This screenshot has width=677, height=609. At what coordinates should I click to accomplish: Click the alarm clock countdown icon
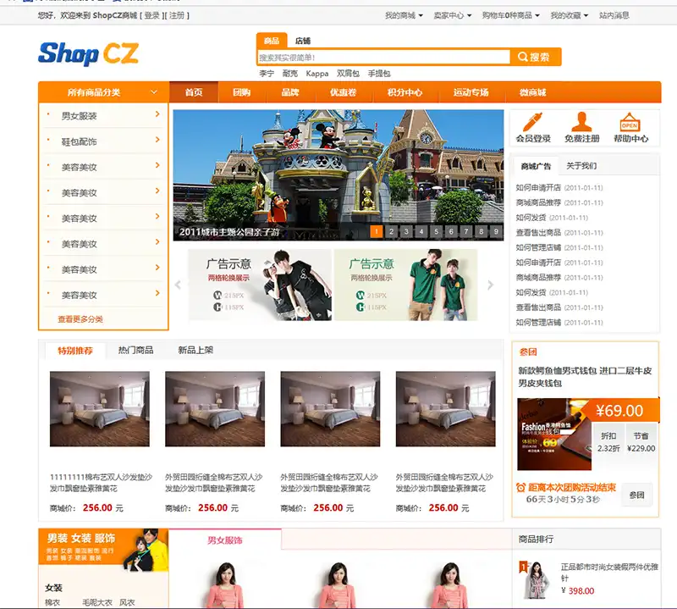pyautogui.click(x=520, y=488)
